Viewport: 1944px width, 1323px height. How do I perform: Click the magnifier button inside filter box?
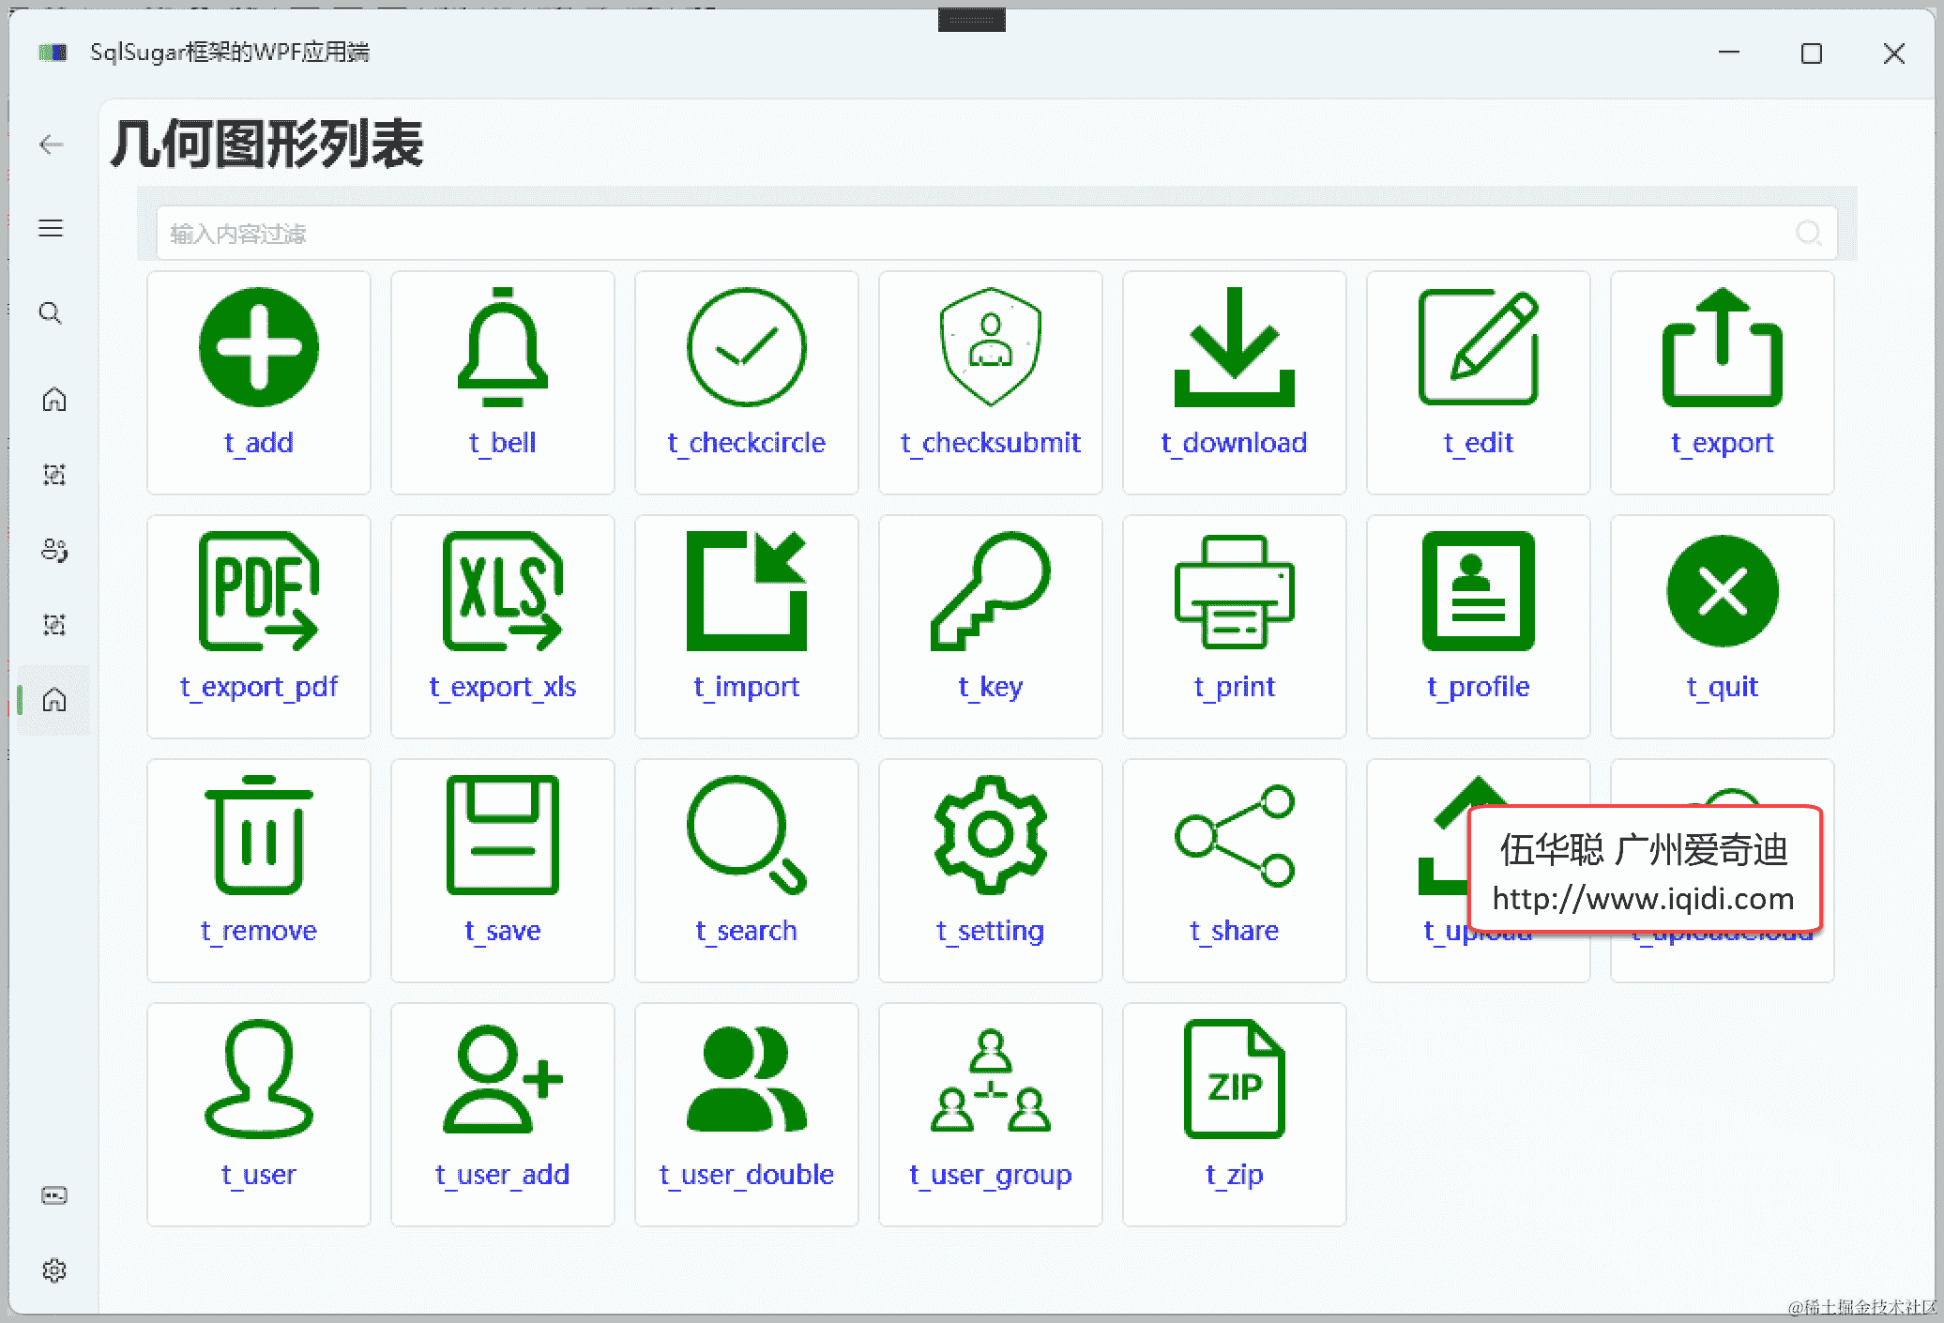point(1808,233)
